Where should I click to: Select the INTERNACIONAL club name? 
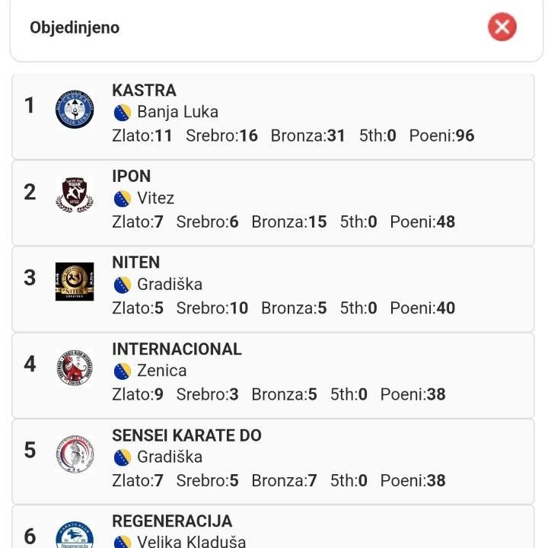coord(177,349)
